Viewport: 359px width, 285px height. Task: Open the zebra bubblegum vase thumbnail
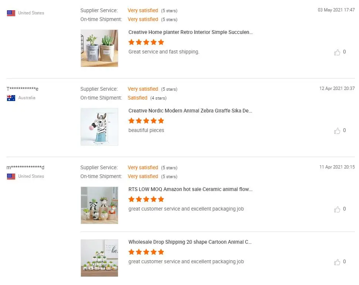click(99, 127)
